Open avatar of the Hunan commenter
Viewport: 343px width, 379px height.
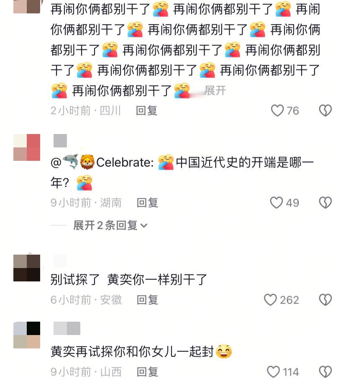(27, 147)
